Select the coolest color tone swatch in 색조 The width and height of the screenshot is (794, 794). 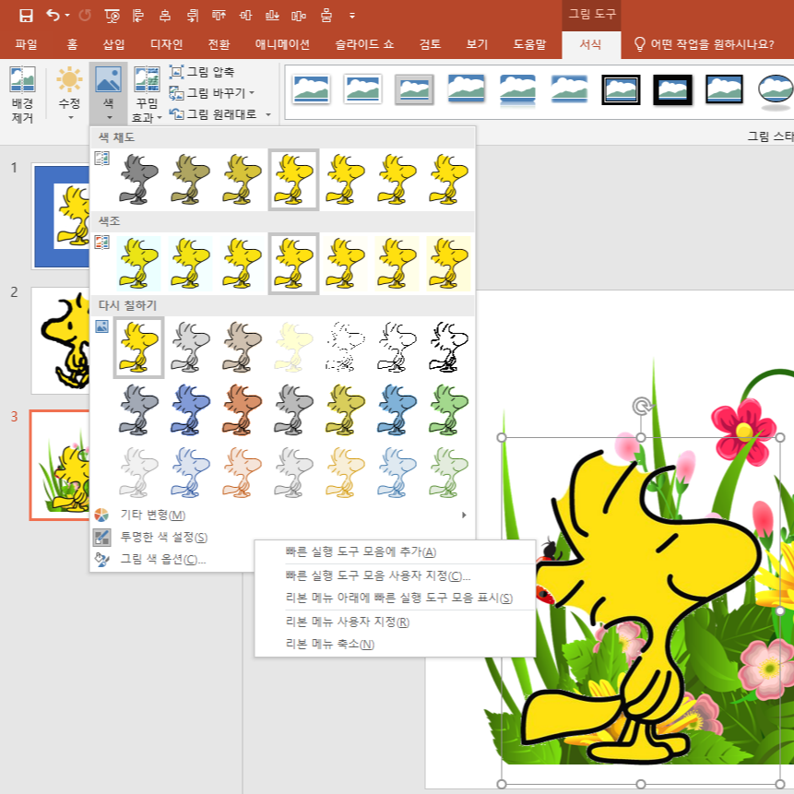click(138, 264)
